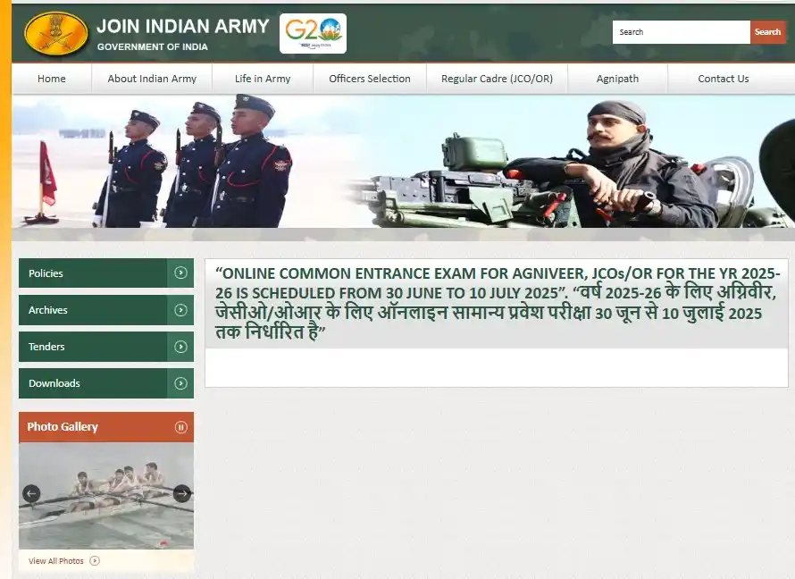This screenshot has width=795, height=579.
Task: Click the arrow icon beside Downloads
Action: pyautogui.click(x=181, y=383)
